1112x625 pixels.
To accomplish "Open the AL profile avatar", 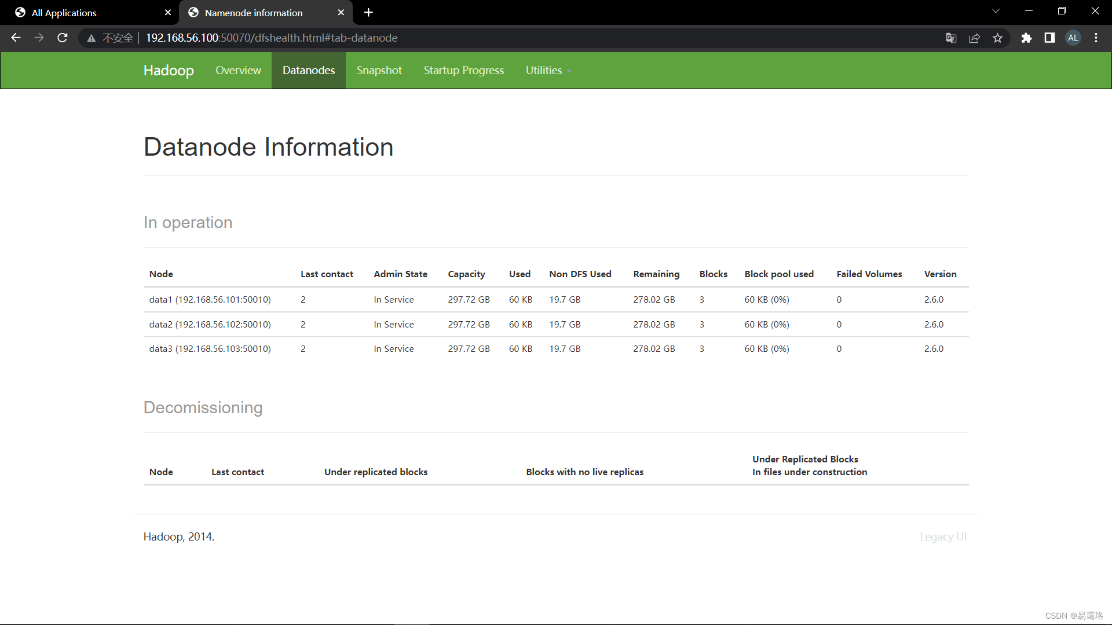I will [x=1073, y=38].
